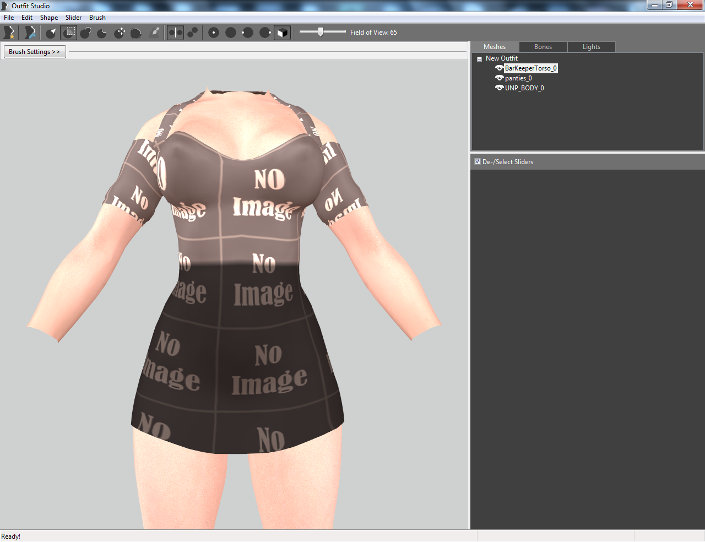Screen dimensions: 705x542
Task: Enable the X-mirror brush toggle
Action: pos(175,32)
